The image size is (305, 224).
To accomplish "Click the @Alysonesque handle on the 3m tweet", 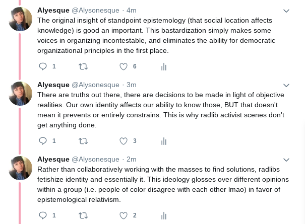I will point(95,85).
